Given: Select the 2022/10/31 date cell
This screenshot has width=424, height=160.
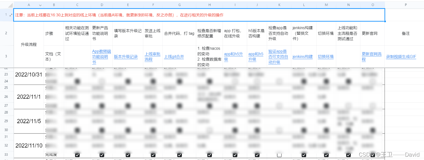Looking at the screenshot, I should [x=29, y=75].
